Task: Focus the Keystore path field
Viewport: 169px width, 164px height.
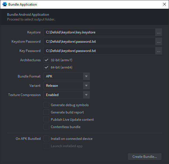Action: coord(99,32)
